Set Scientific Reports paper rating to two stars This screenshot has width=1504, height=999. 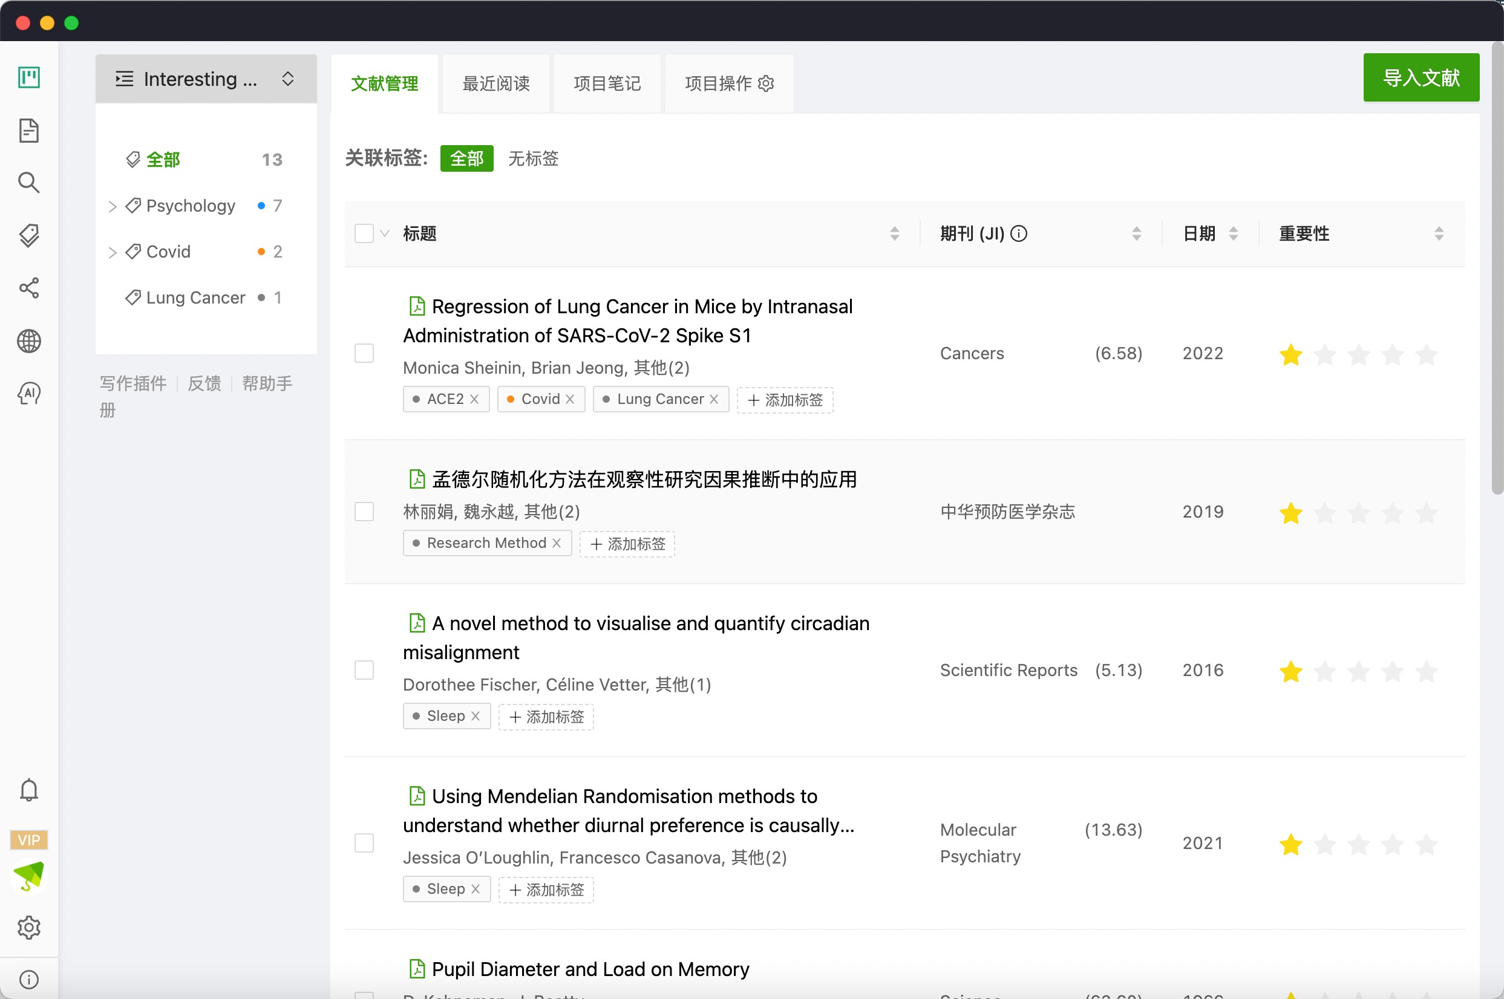click(x=1325, y=671)
